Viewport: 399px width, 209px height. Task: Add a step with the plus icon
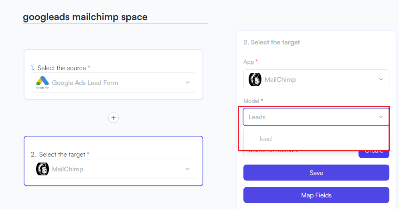pos(113,118)
